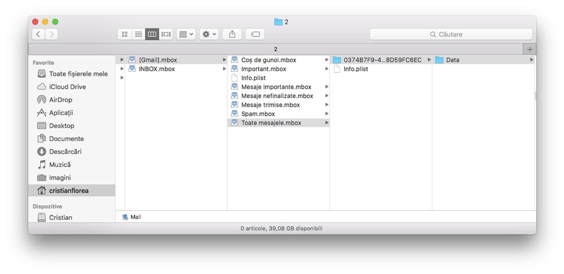
Task: Click the Căutare search field
Action: (x=451, y=34)
